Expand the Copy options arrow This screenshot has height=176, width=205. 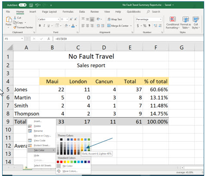(25, 23)
